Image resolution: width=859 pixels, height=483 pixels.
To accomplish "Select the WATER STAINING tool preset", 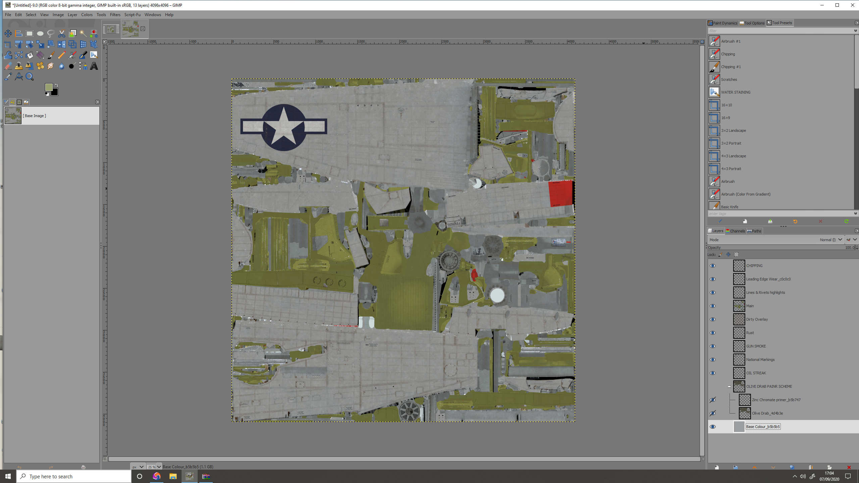I will (736, 92).
